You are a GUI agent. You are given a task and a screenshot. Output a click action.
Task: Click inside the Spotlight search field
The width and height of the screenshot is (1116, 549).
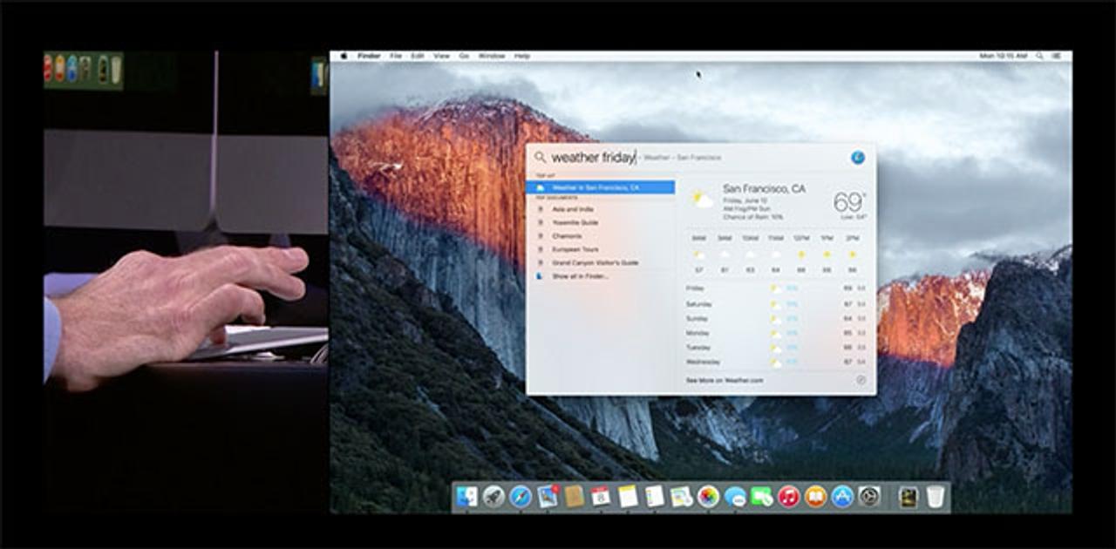pyautogui.click(x=610, y=157)
